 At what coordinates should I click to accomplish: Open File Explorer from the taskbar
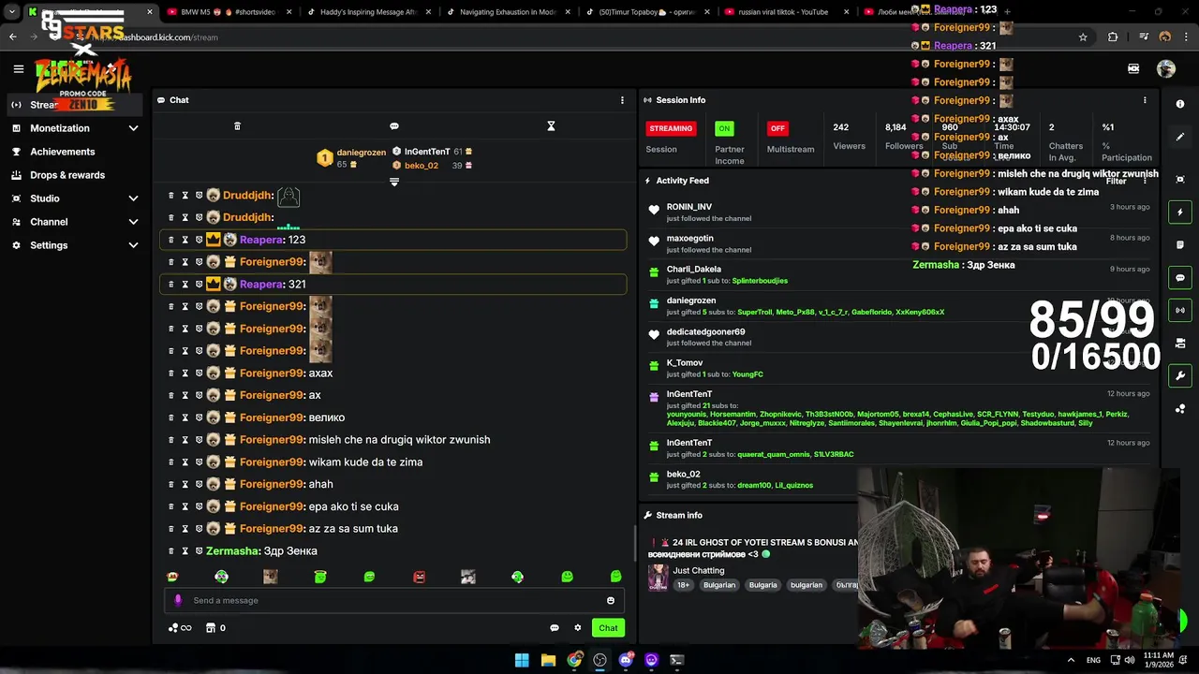click(548, 660)
